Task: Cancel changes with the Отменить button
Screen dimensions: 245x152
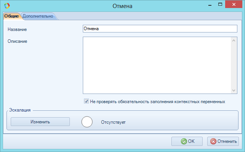Action: pos(223,141)
